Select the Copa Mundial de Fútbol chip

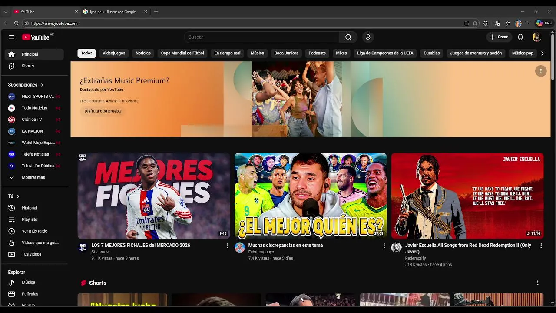pyautogui.click(x=182, y=53)
